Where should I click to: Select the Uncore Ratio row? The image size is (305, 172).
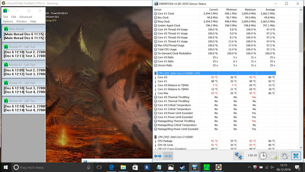(x=215, y=65)
